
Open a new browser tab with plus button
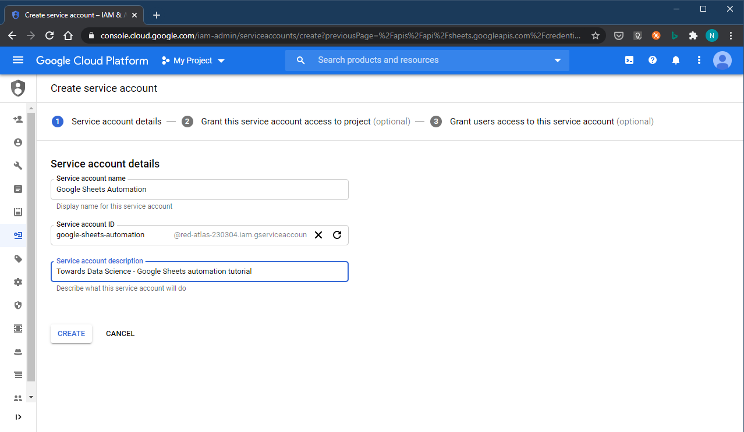156,15
